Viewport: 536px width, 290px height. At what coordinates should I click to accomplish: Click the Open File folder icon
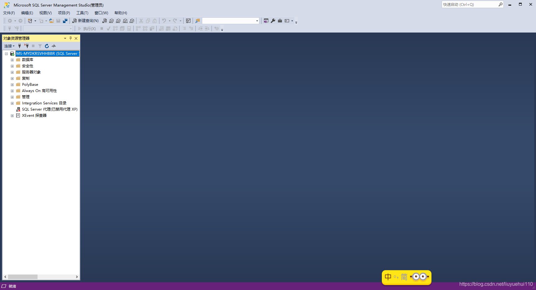(x=51, y=21)
